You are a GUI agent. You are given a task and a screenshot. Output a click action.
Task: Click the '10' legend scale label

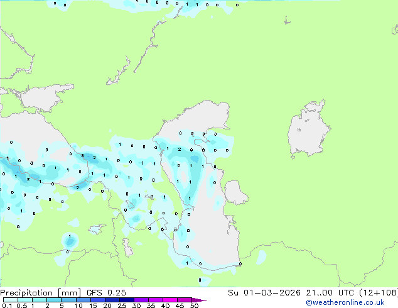pos(78,305)
